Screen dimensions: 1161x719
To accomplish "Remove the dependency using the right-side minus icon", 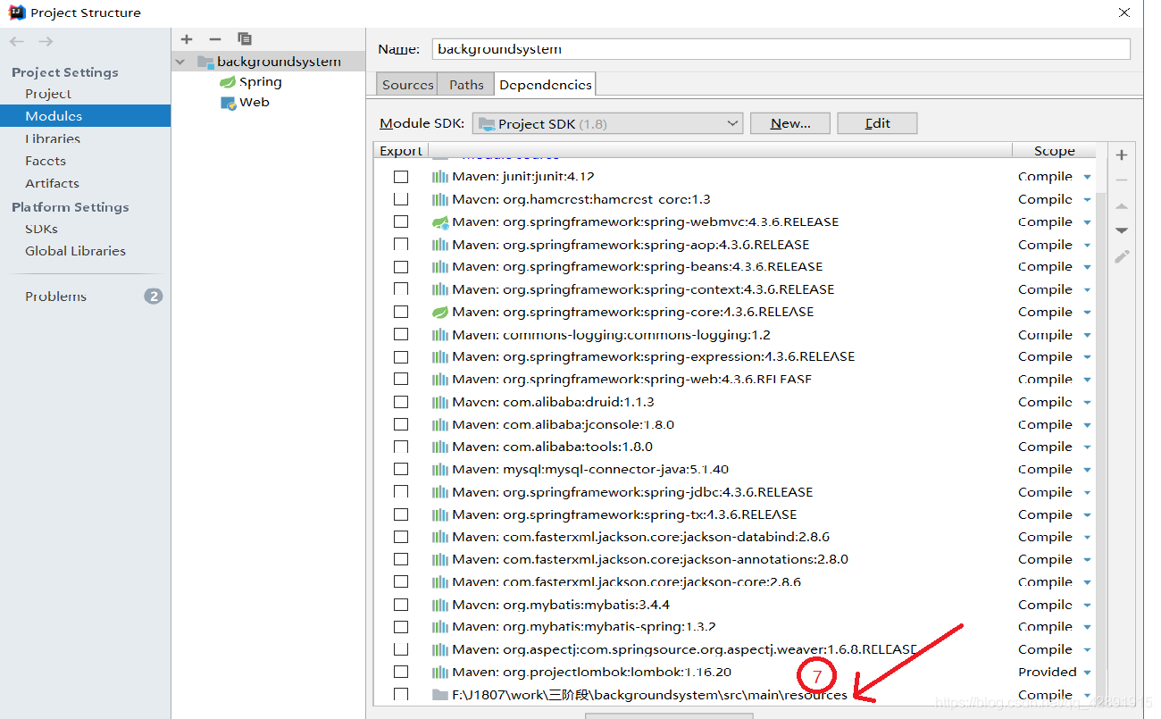I will coord(1122,180).
